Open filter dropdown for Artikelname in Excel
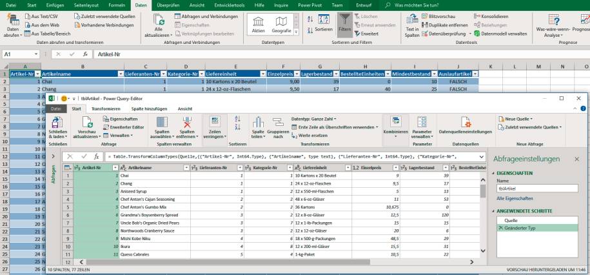Screen dimensions: 590x275 [121, 74]
